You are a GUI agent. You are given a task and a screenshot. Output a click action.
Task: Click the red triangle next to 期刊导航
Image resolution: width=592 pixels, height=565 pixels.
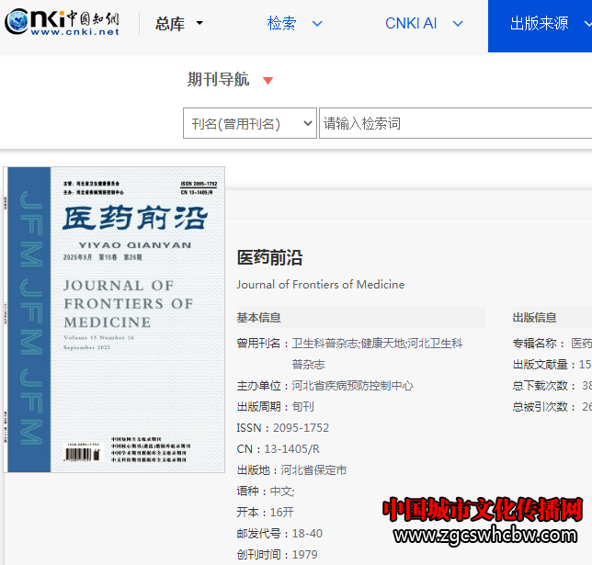pos(268,81)
